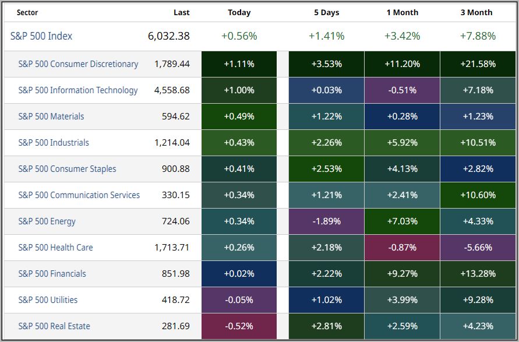Go to S&P 500 Consumer Staples
The image size is (519, 342).
click(x=67, y=169)
